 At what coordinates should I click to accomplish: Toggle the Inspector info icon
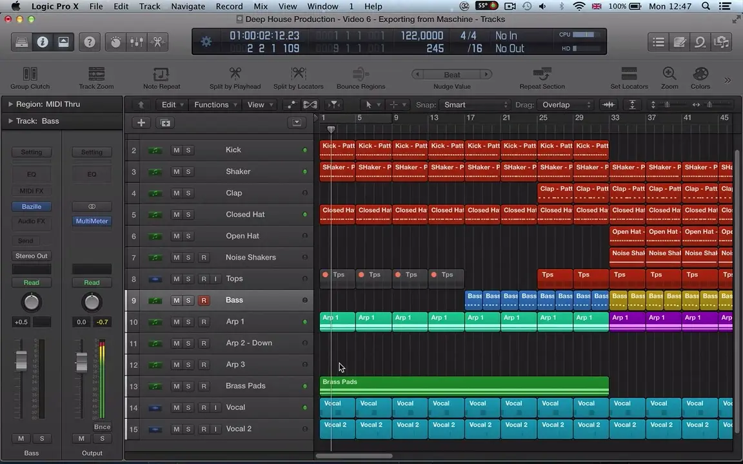[43, 42]
